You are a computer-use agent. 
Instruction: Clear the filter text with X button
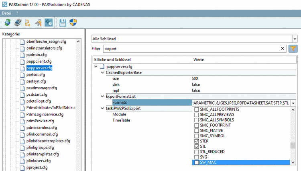point(282,49)
